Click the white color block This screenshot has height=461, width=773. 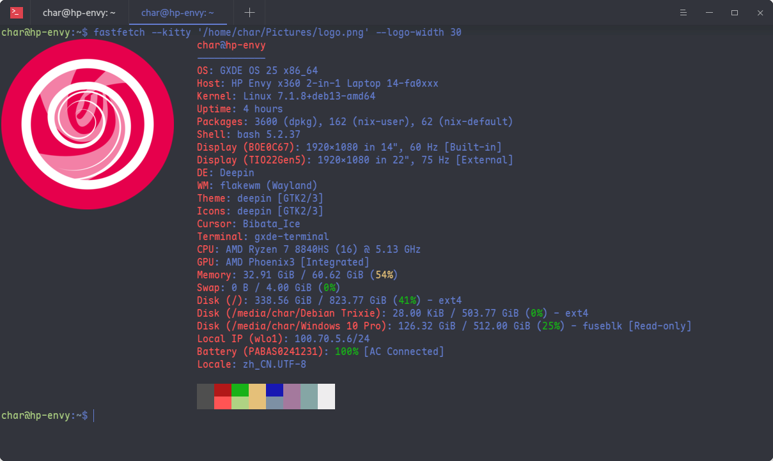pyautogui.click(x=326, y=397)
